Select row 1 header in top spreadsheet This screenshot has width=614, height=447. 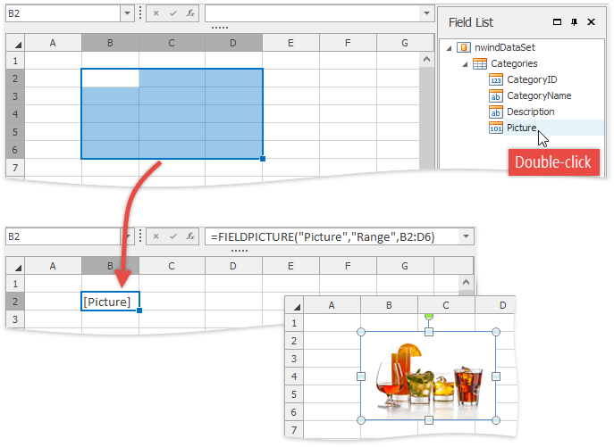click(x=15, y=61)
